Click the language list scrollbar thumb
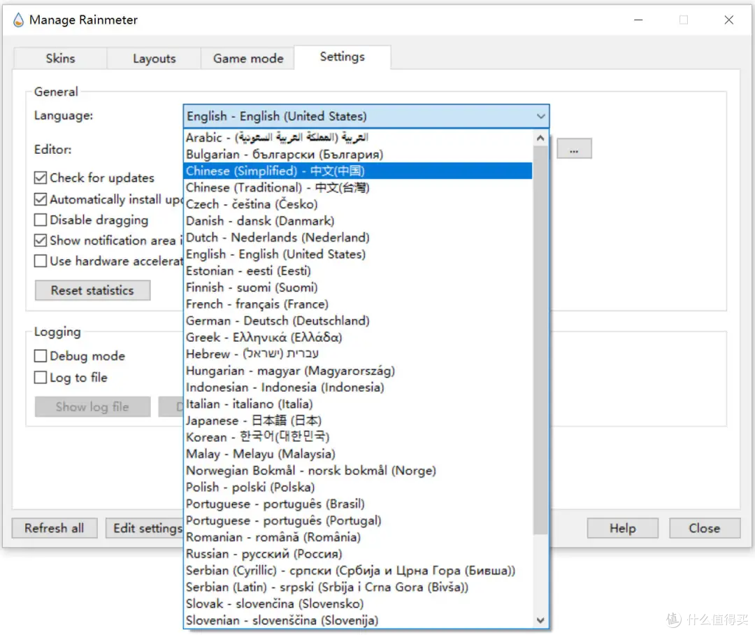The height and width of the screenshot is (635, 755). (x=540, y=340)
